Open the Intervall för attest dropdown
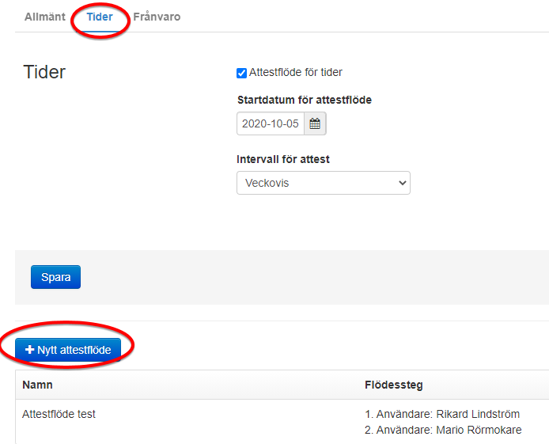The width and height of the screenshot is (549, 444). 324,183
